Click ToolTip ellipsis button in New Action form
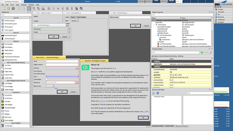Screen dimensions: 233x131 pyautogui.click(x=77, y=68)
